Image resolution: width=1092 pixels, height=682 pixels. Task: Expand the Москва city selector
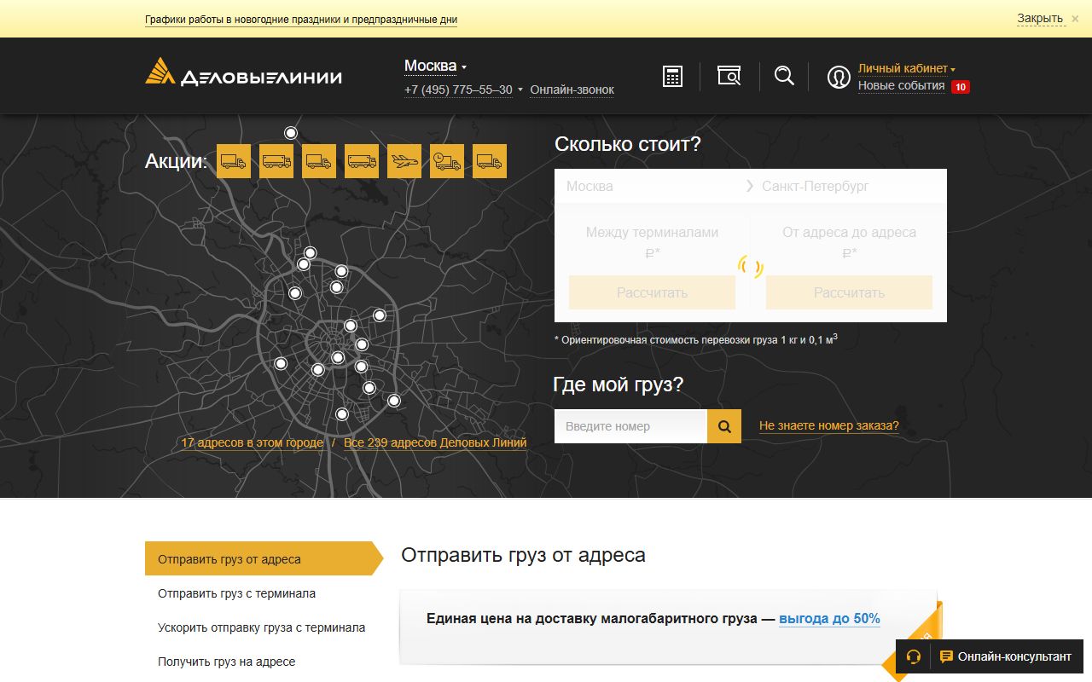click(x=435, y=66)
